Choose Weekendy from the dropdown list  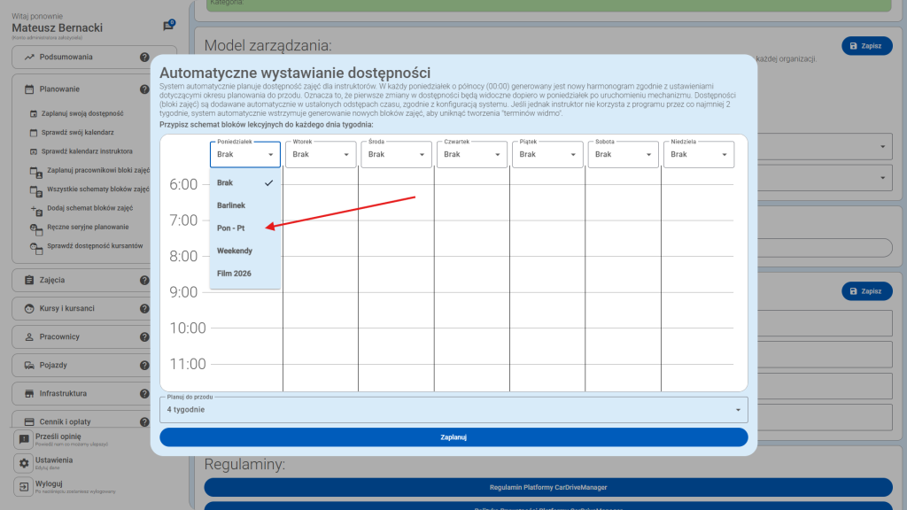coord(235,251)
